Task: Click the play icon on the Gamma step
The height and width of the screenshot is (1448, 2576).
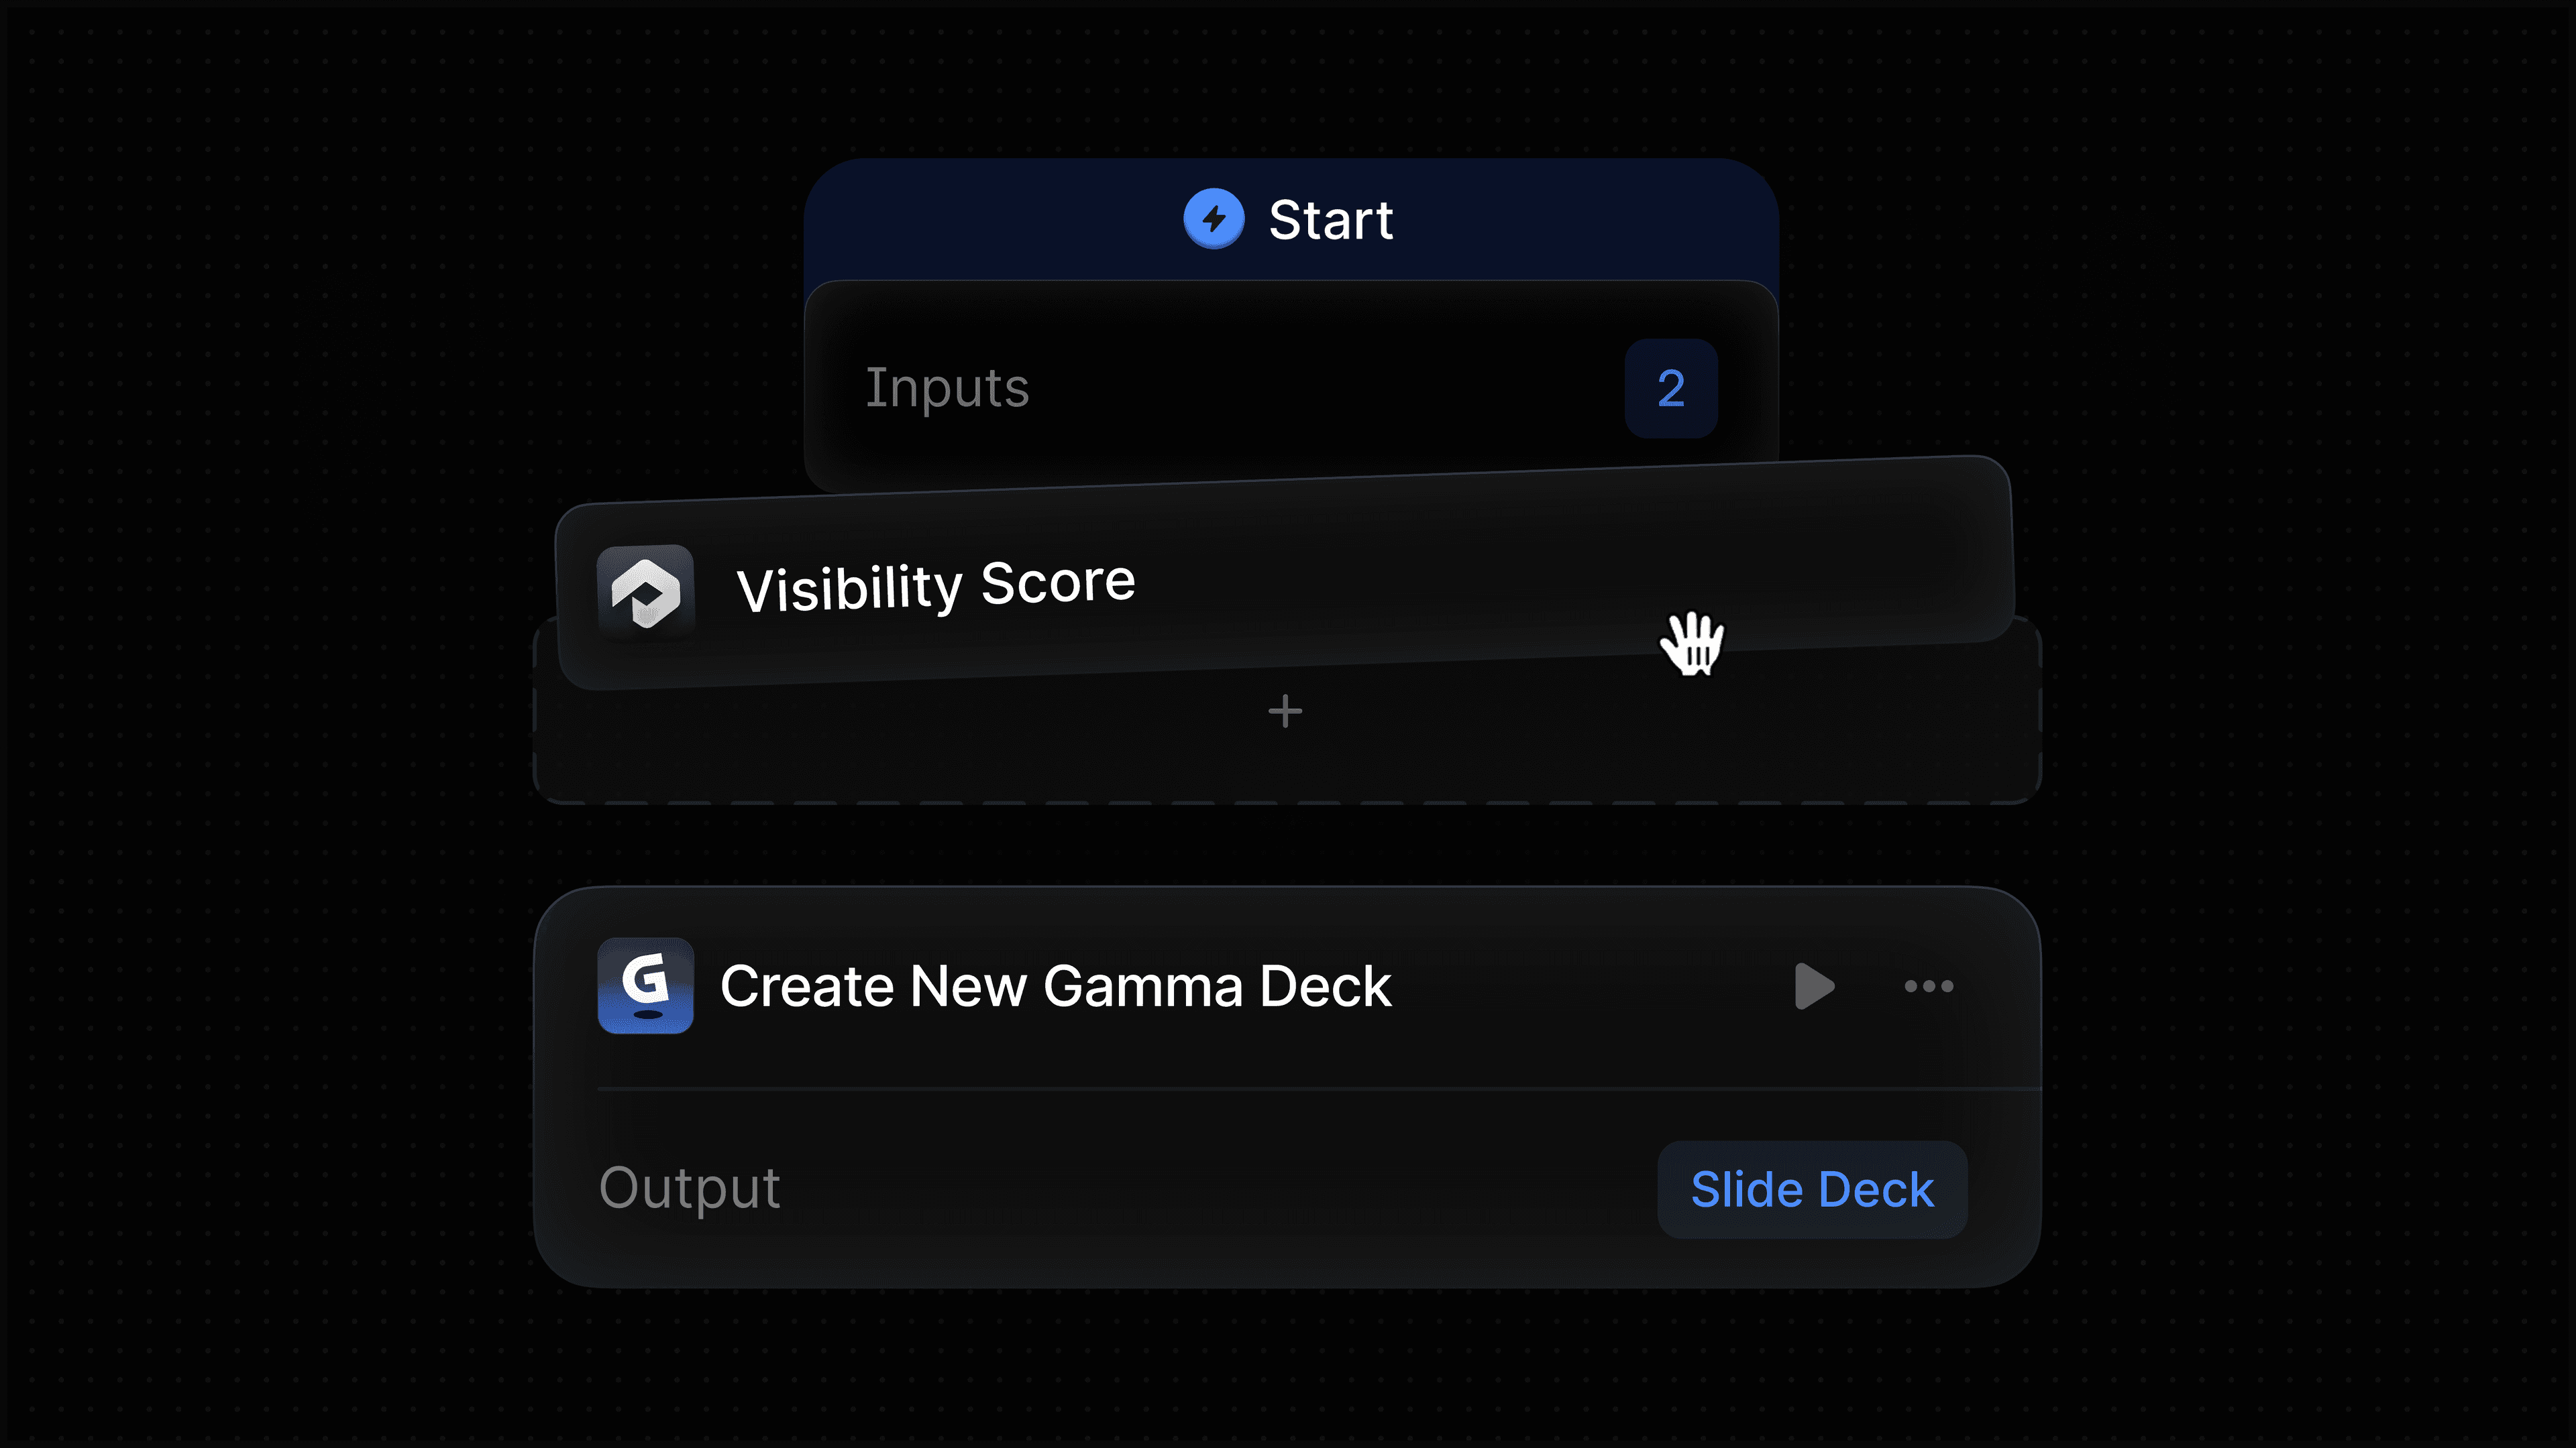Action: point(1814,986)
